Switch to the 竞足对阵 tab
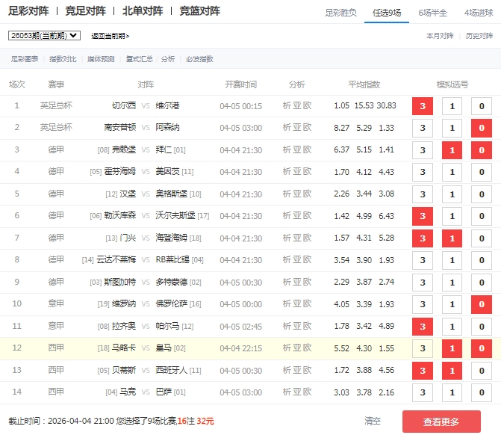 click(85, 11)
